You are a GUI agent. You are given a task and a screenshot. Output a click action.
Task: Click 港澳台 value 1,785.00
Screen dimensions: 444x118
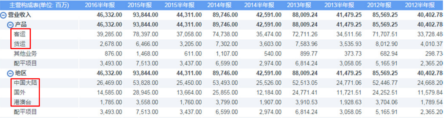point(111,102)
